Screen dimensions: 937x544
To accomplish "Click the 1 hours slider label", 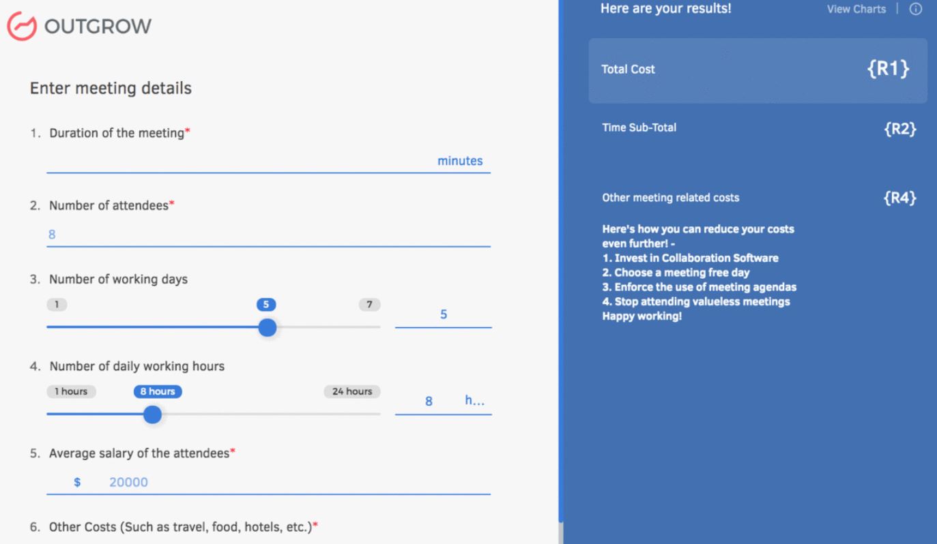I will [x=72, y=391].
